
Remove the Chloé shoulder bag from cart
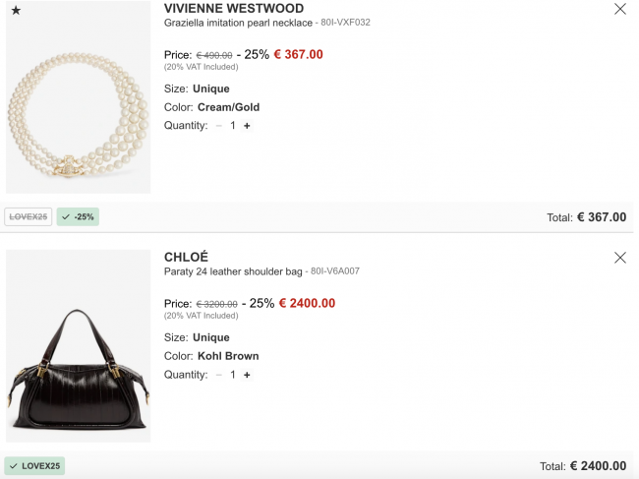click(620, 258)
